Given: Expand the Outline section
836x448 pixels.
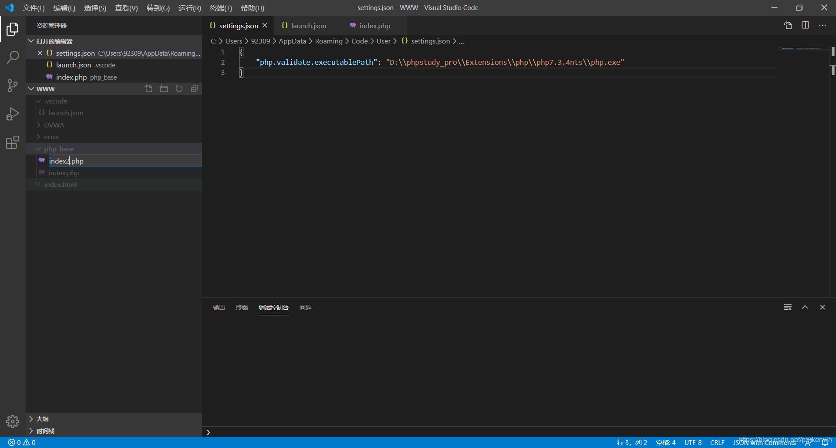Looking at the screenshot, I should (114, 419).
